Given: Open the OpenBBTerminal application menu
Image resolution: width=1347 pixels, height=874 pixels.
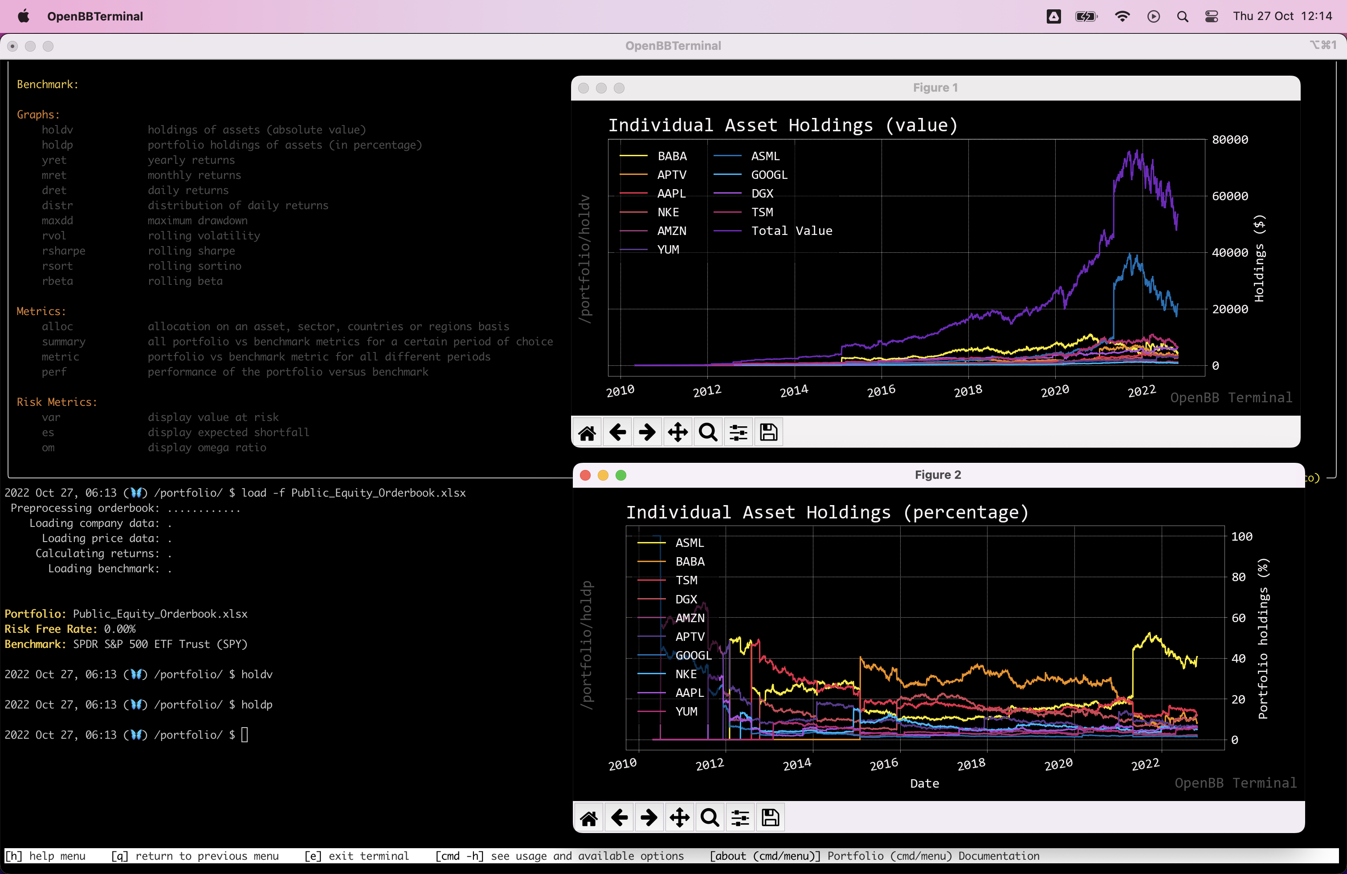Looking at the screenshot, I should click(x=94, y=16).
